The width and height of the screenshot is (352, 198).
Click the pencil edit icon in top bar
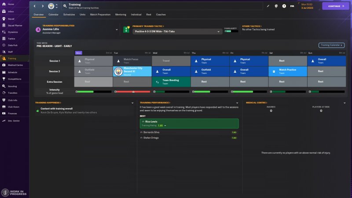pyautogui.click(x=268, y=6)
